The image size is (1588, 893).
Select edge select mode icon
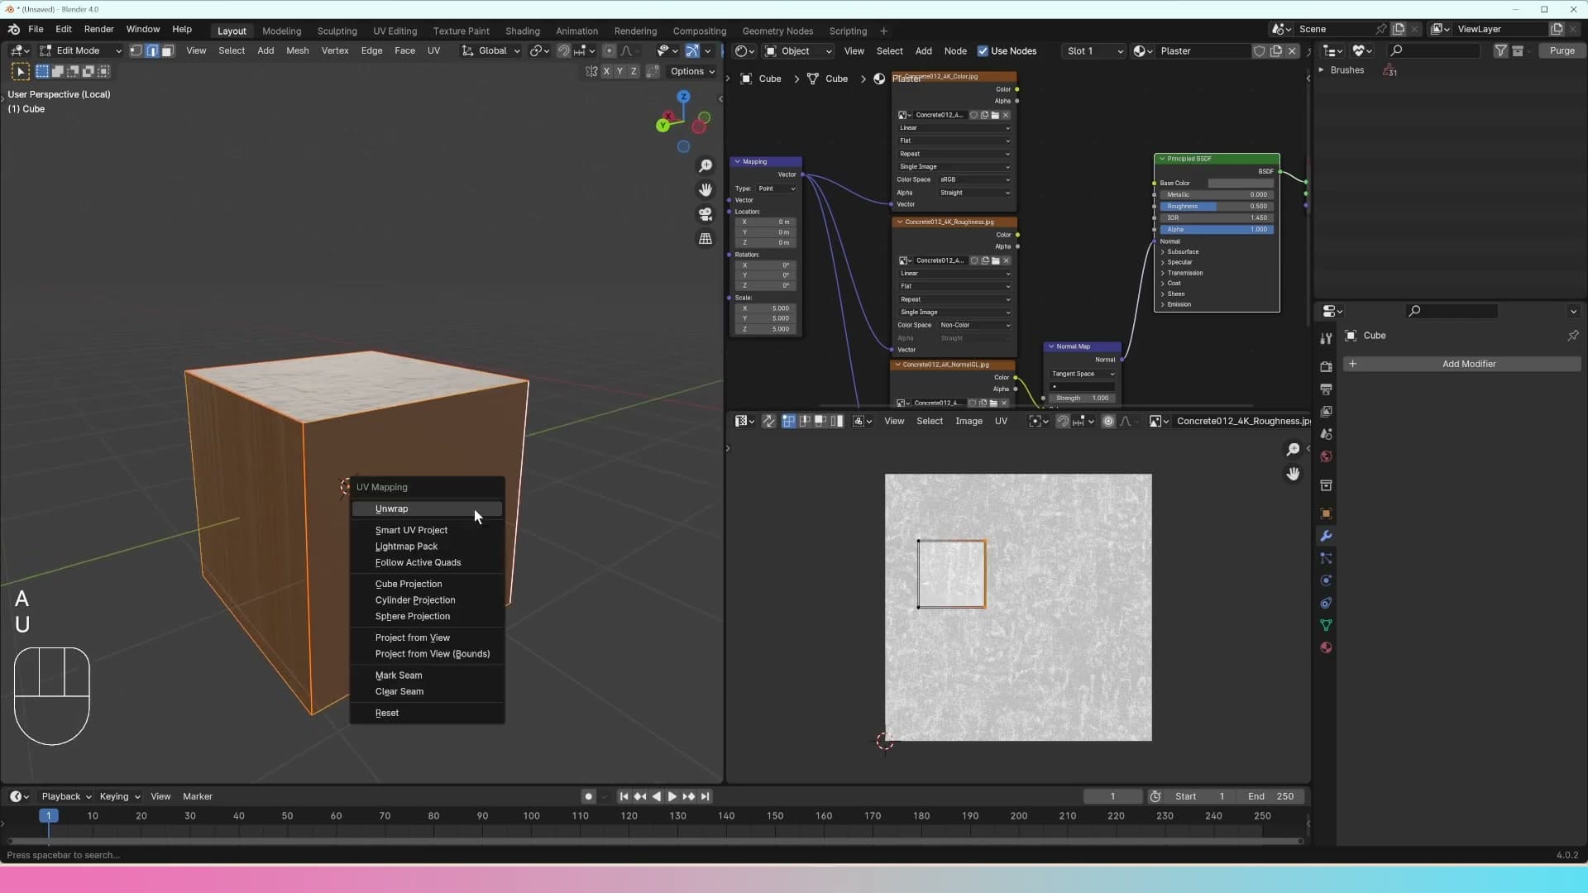(x=151, y=51)
